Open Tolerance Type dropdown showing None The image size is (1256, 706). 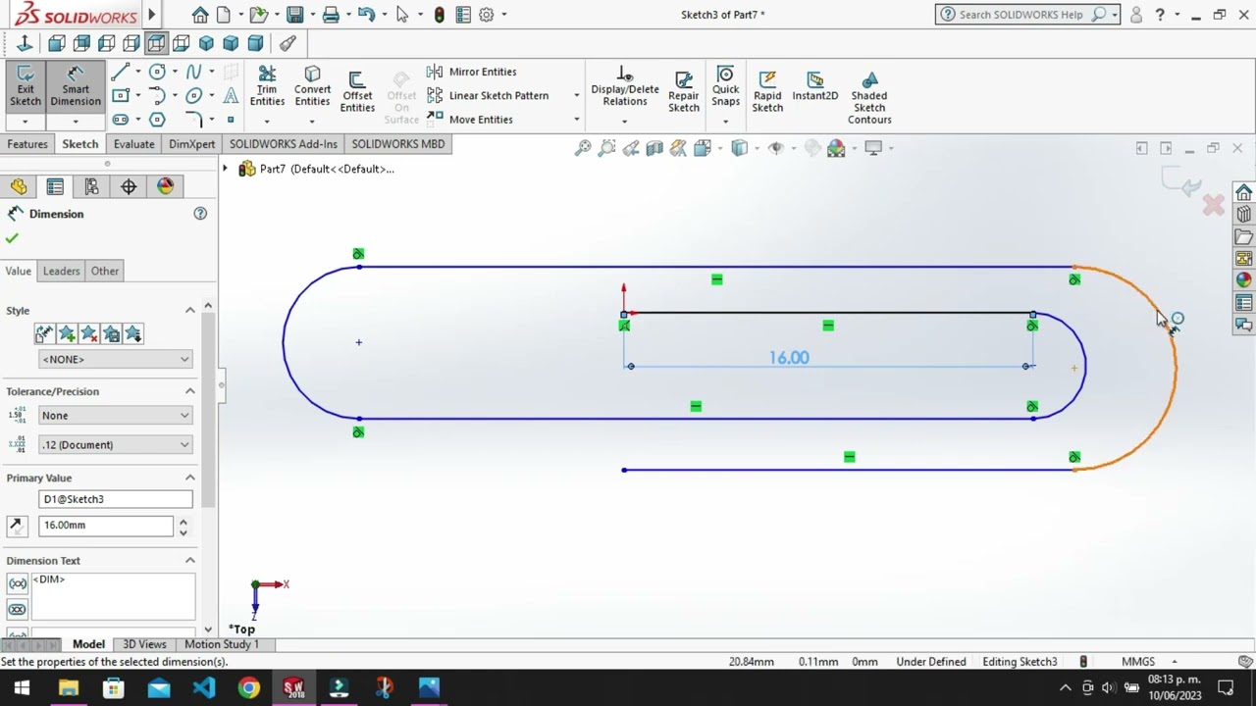pos(115,415)
